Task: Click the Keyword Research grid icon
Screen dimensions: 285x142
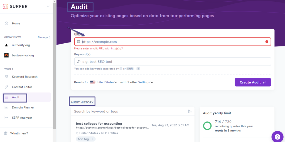Action: [x=6, y=77]
